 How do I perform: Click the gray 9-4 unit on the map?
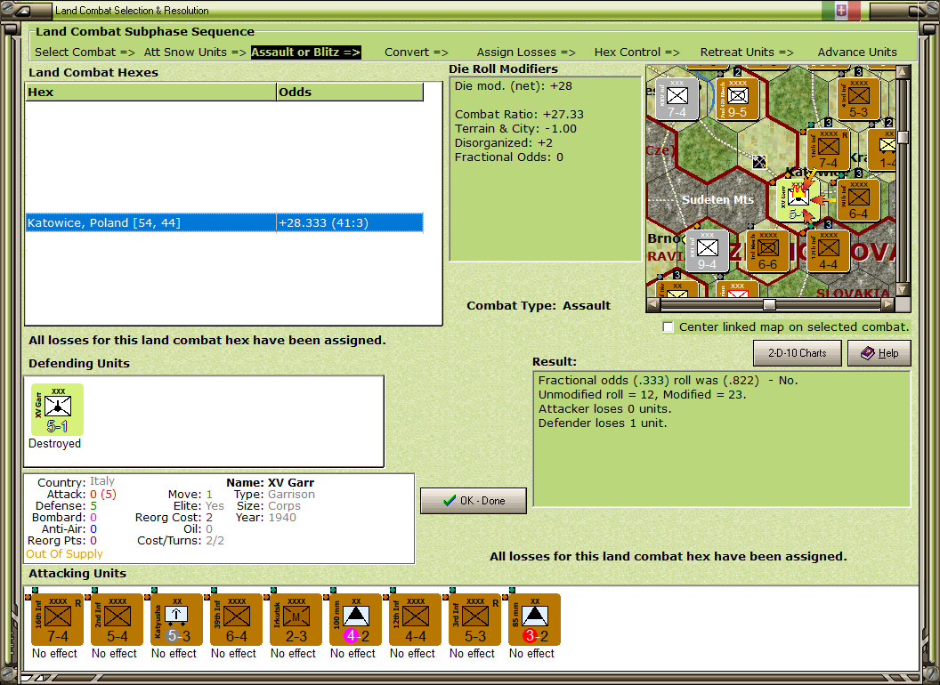click(x=707, y=251)
